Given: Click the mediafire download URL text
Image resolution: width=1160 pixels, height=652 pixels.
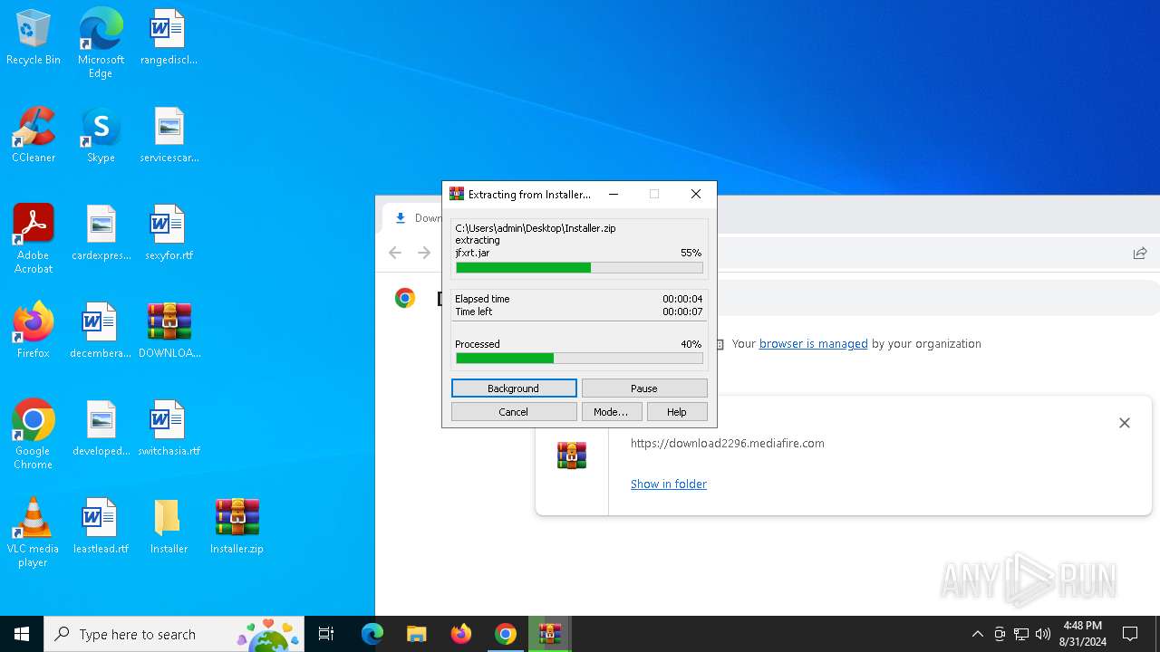Looking at the screenshot, I should (728, 444).
